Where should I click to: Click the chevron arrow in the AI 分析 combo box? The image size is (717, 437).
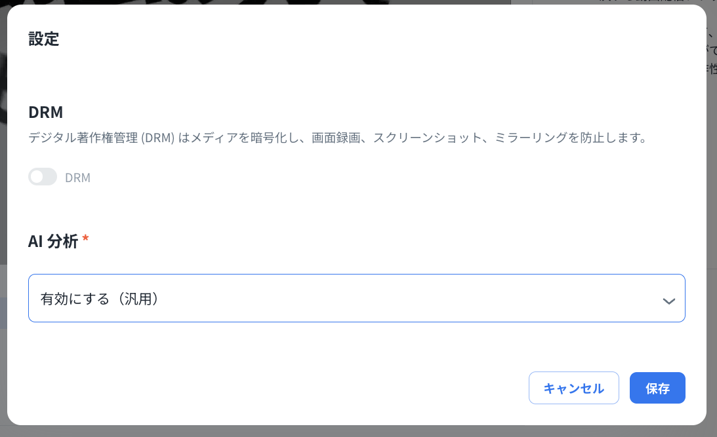669,301
